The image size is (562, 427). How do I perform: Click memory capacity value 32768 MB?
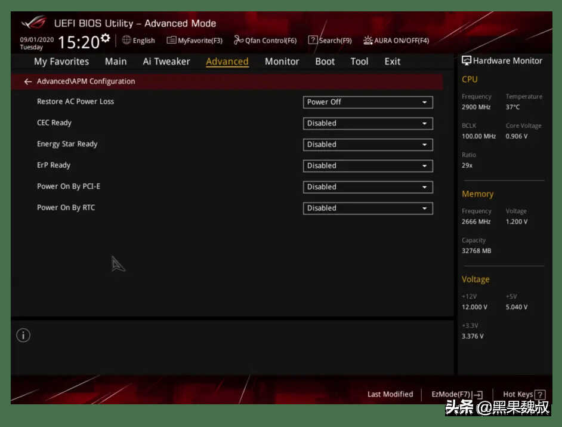[476, 250]
